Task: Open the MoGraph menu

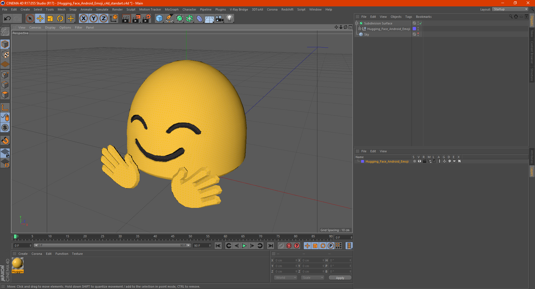Action: [172, 9]
